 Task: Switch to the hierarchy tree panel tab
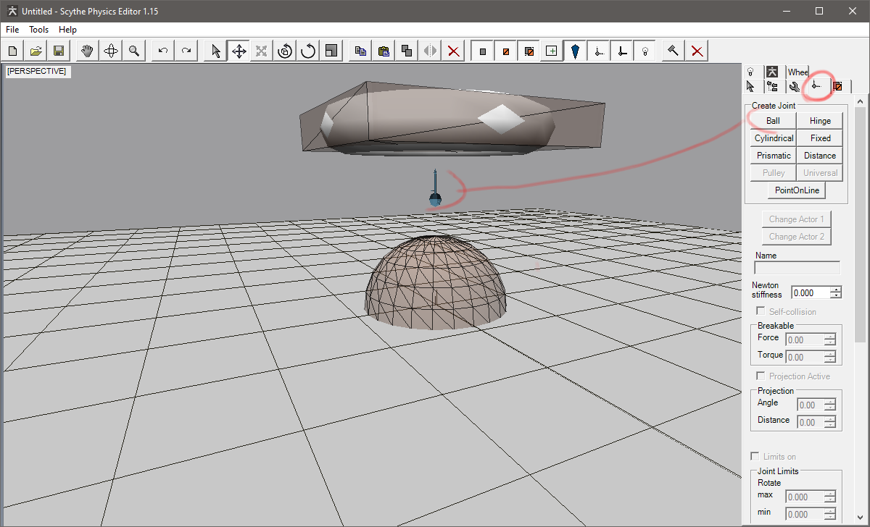pyautogui.click(x=772, y=86)
